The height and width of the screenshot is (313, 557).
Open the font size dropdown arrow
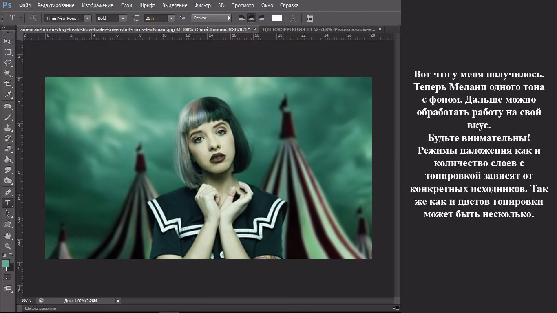(x=171, y=18)
